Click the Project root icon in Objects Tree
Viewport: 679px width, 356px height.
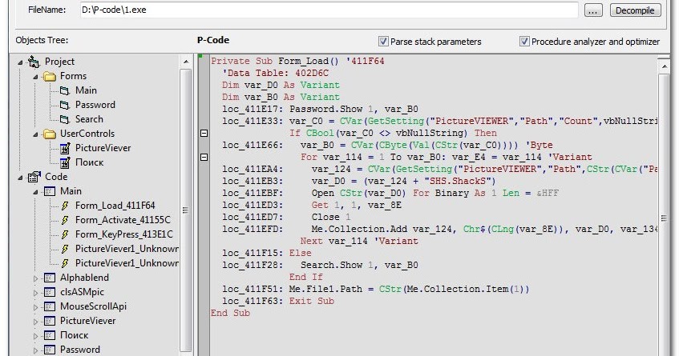coord(34,62)
